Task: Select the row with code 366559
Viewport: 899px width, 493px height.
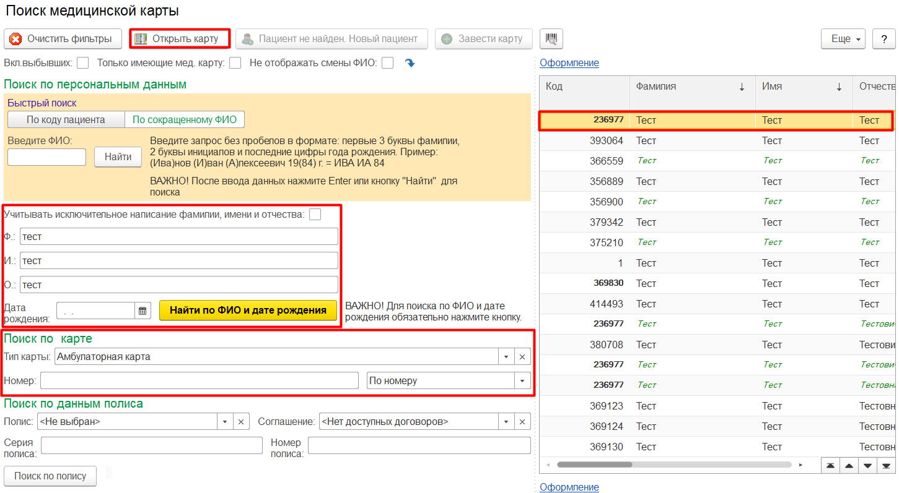Action: coord(717,161)
